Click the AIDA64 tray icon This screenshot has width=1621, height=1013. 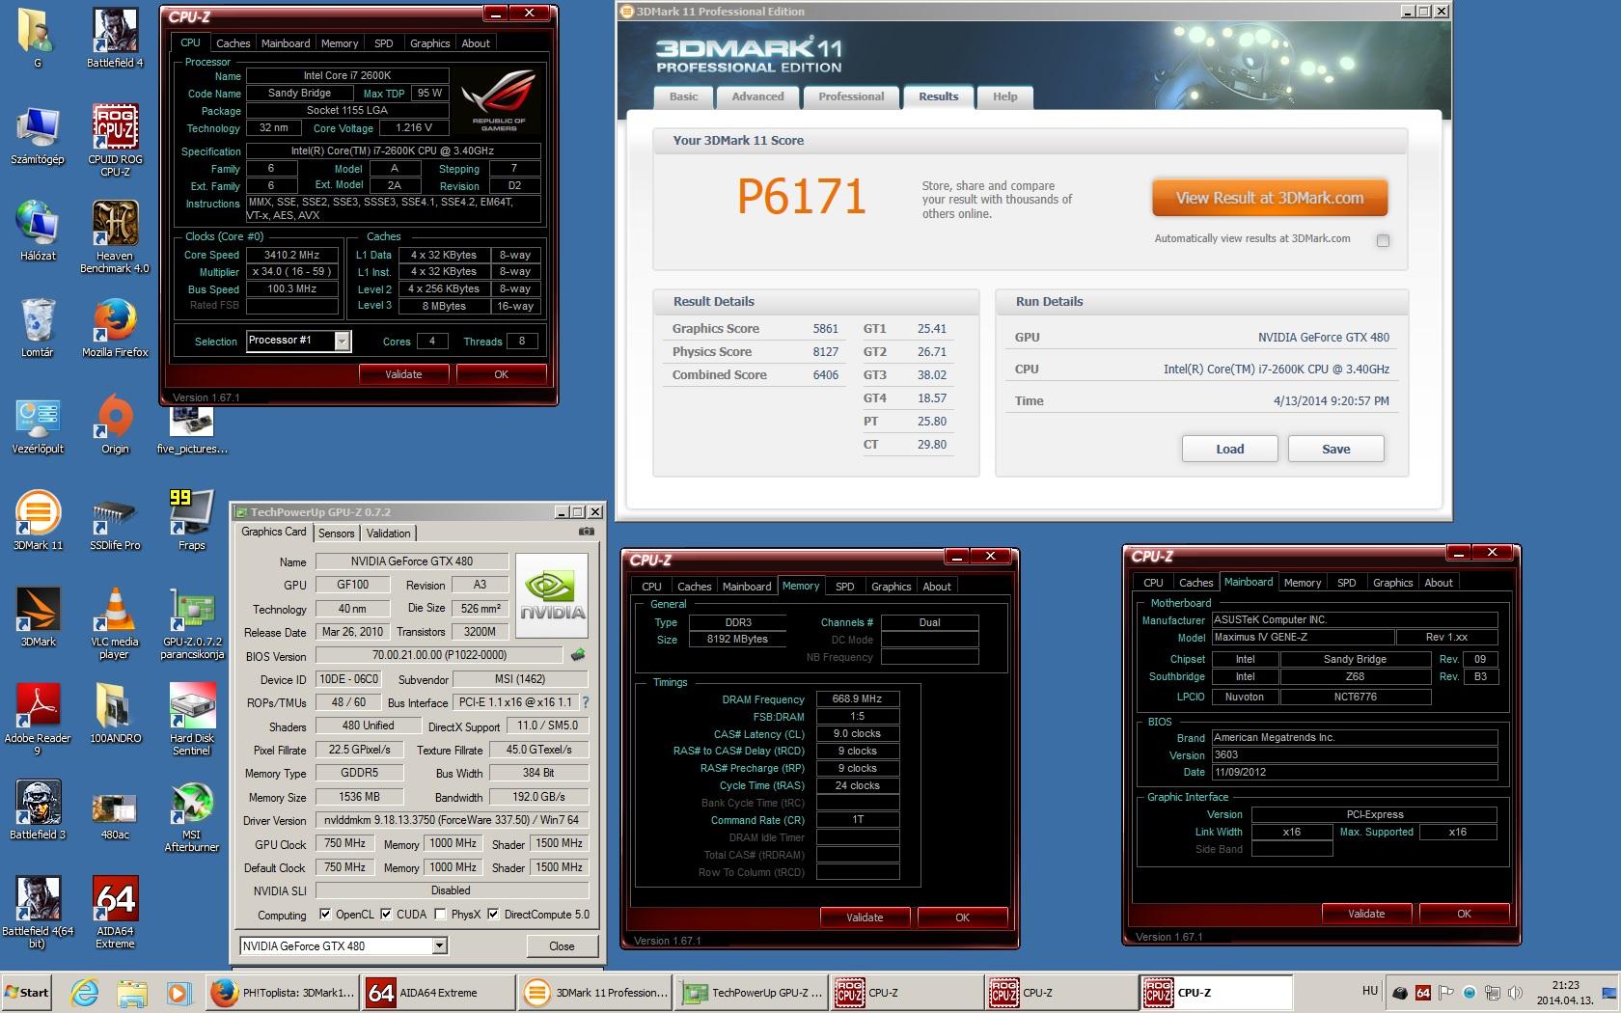click(x=1422, y=992)
